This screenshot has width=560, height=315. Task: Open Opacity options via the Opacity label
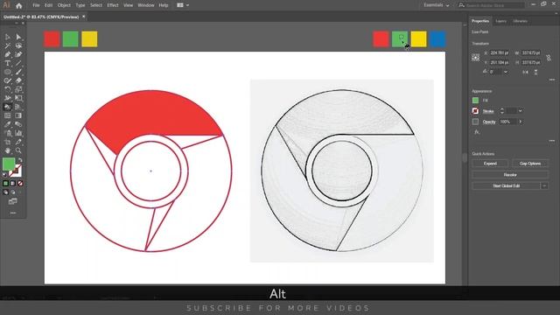pos(489,122)
